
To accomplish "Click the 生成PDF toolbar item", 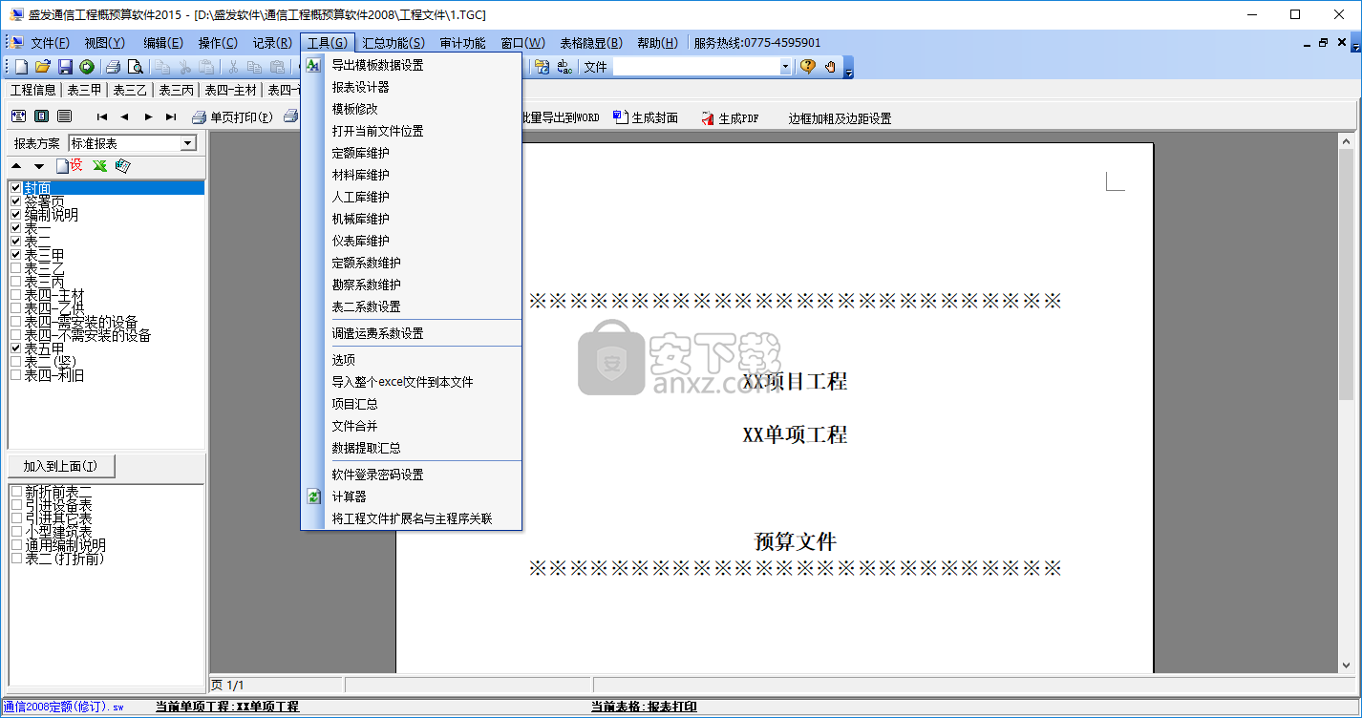I will coord(730,118).
